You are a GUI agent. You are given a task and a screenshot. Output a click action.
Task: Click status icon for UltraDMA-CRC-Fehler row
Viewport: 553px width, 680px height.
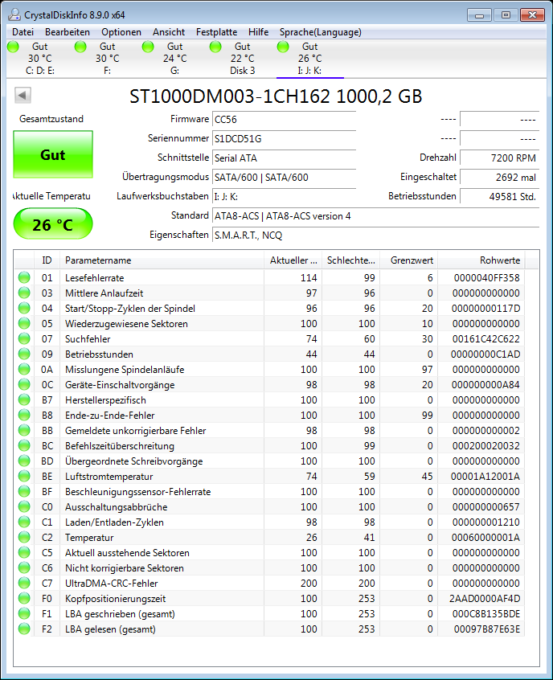(x=24, y=583)
